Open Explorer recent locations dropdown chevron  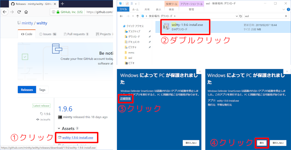pos(133,16)
